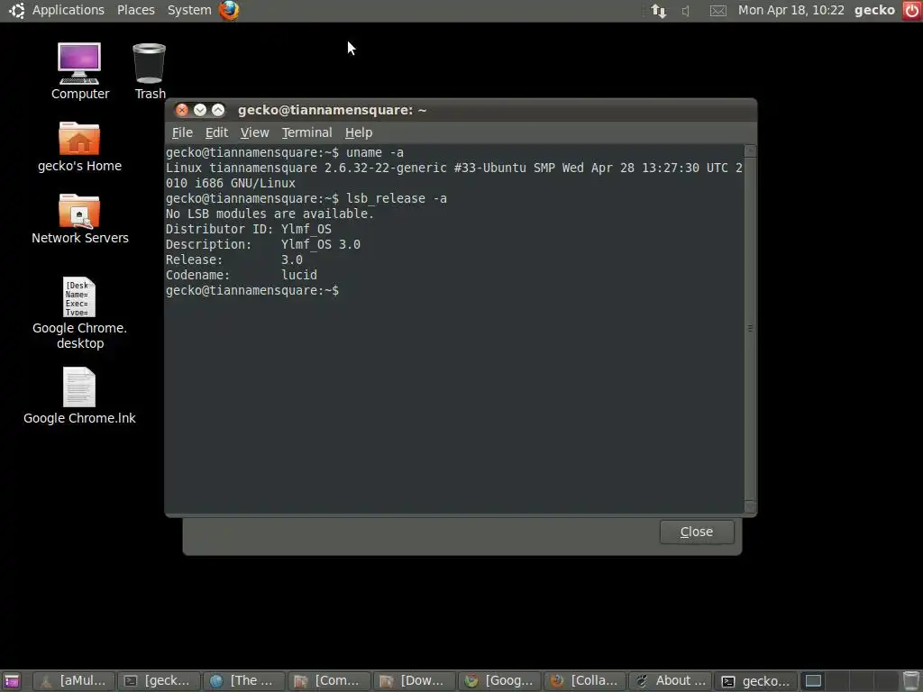Open the gecko user menu
This screenshot has height=692, width=923.
874,10
